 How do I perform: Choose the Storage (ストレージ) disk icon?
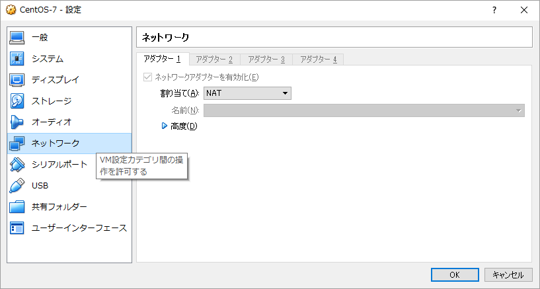tap(17, 101)
